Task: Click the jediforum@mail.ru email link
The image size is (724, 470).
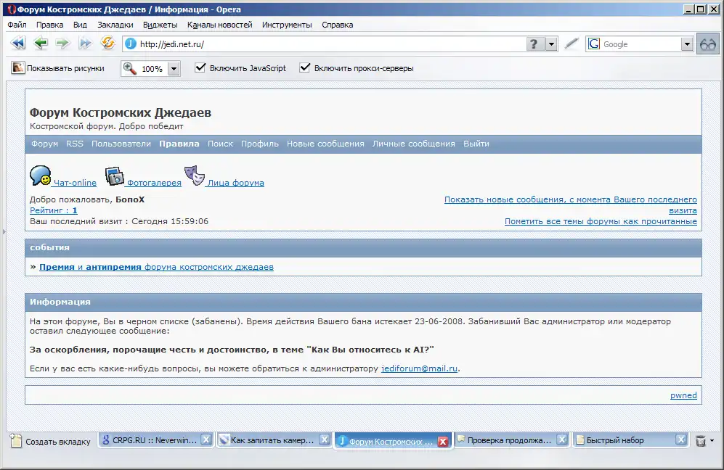Action: 420,368
